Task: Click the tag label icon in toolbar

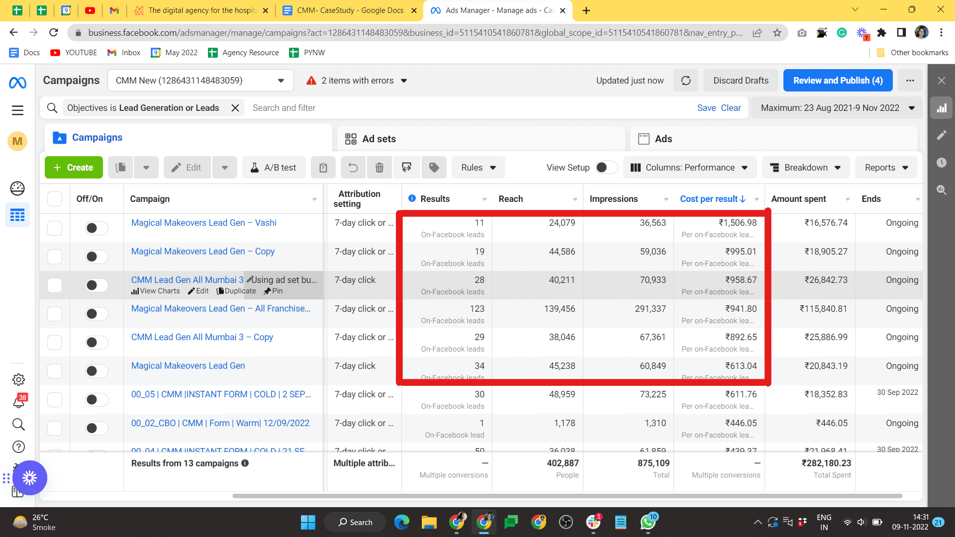Action: click(434, 168)
